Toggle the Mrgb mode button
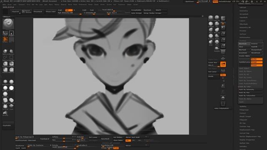Image resolution: width=267 pixels, height=150 pixels. (x=60, y=10)
